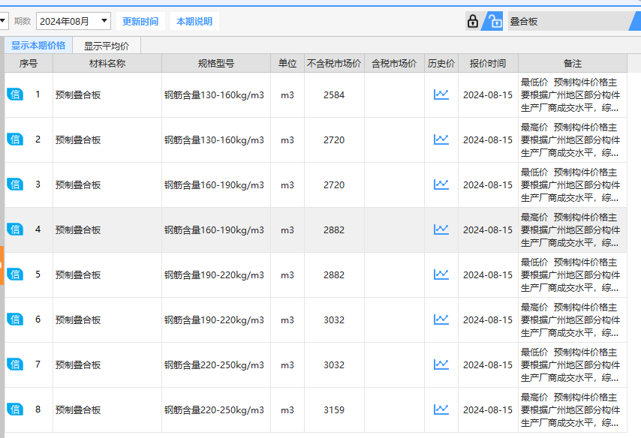641x438 pixels.
Task: Click date 2024-08-15 in row 3
Action: (x=488, y=184)
